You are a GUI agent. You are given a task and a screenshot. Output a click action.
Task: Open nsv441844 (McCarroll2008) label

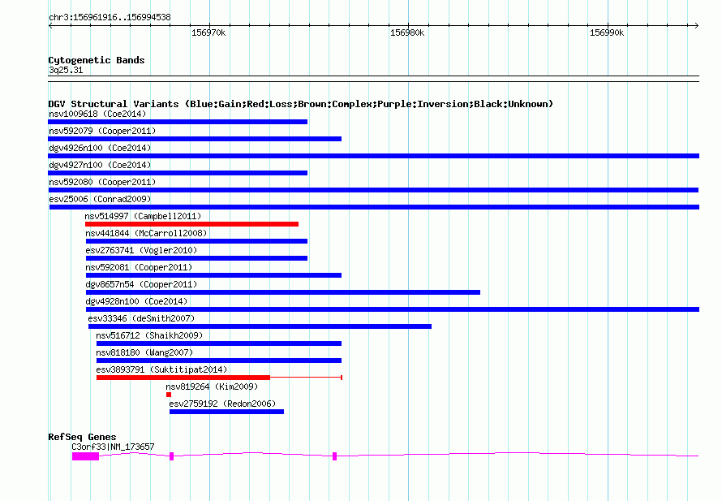(146, 233)
